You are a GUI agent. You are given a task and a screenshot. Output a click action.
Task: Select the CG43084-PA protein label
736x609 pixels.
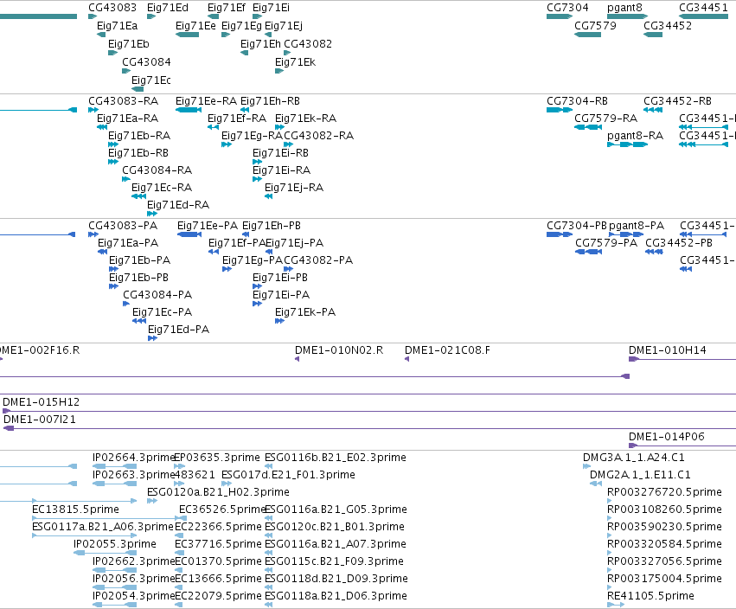[157, 295]
